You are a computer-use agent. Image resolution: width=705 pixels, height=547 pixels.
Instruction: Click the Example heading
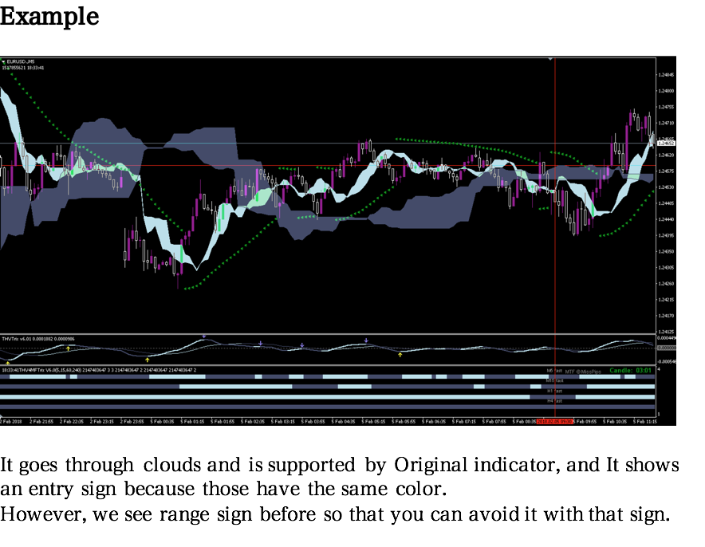click(x=49, y=18)
